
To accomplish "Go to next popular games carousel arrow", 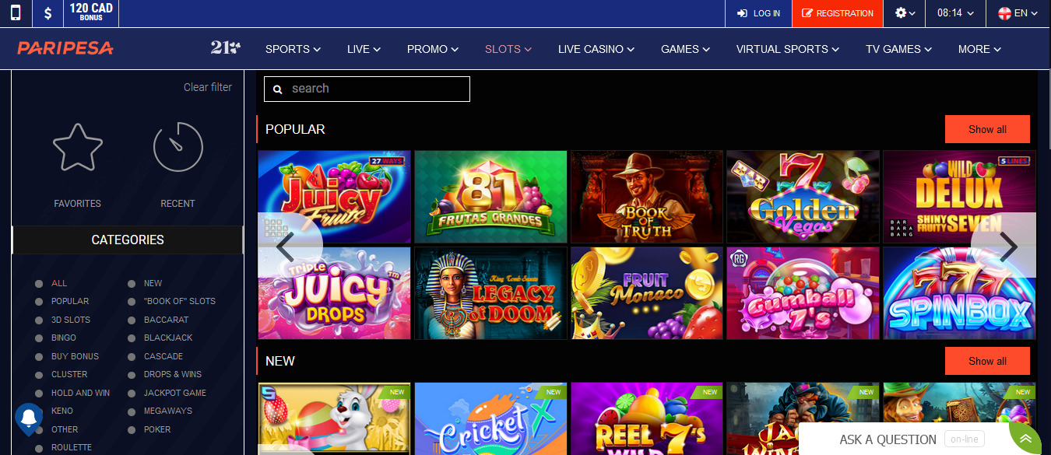I will click(x=1008, y=247).
